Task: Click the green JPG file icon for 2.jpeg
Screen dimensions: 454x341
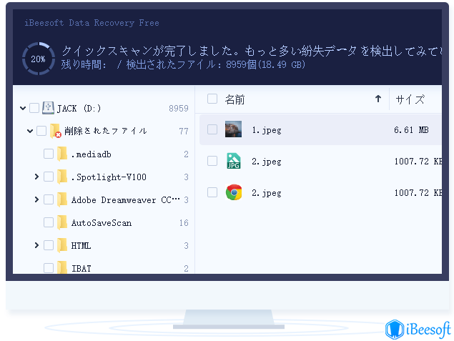Action: tap(233, 161)
